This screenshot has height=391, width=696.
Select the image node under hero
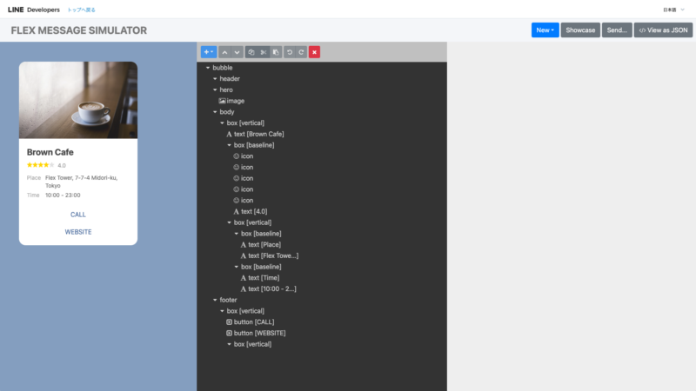[x=235, y=101]
